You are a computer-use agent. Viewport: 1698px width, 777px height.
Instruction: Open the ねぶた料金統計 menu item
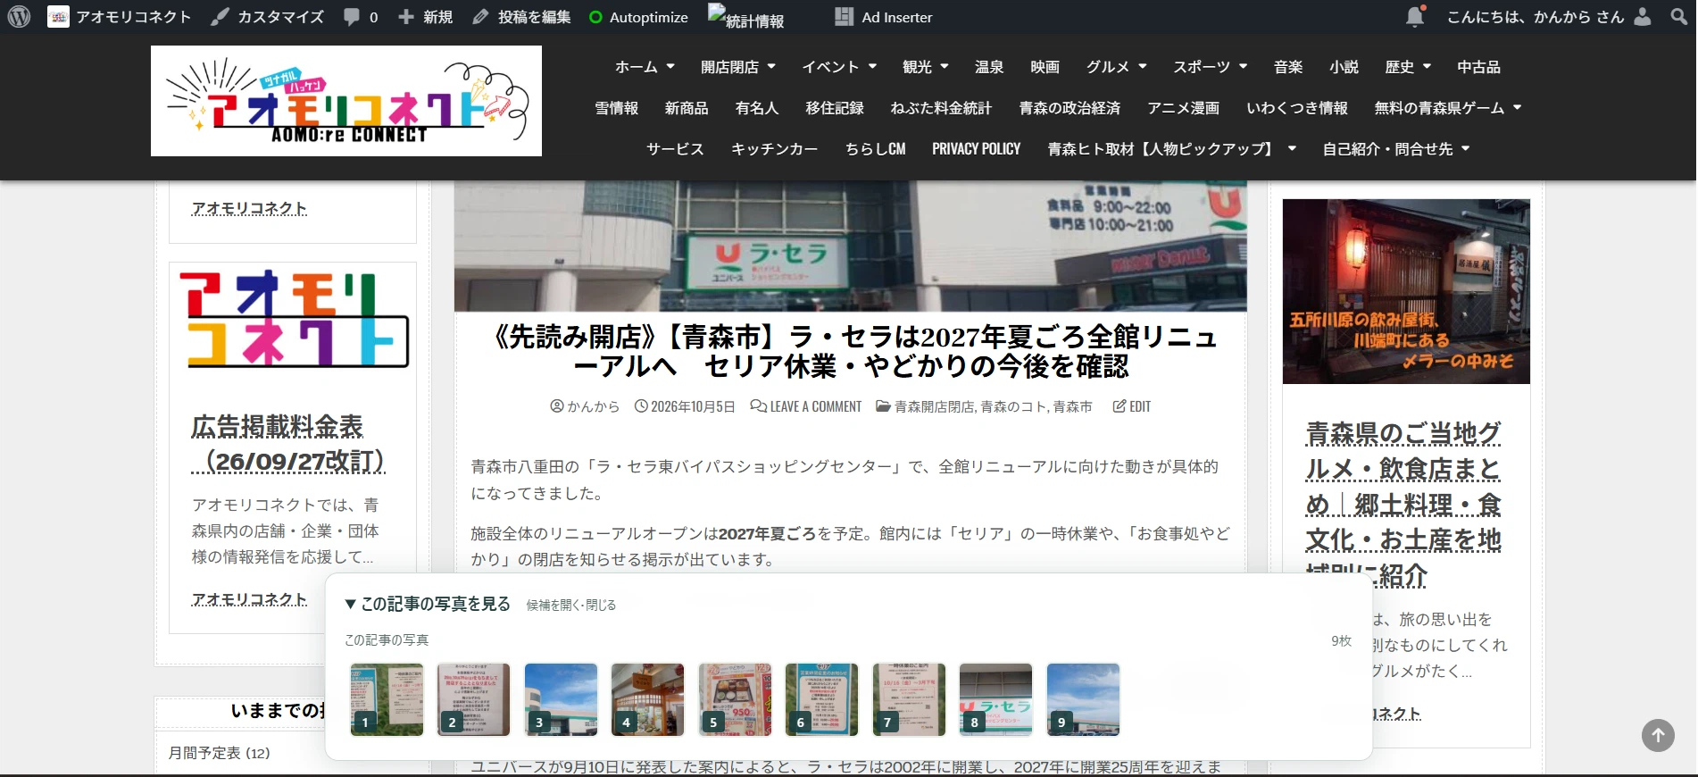coord(941,108)
